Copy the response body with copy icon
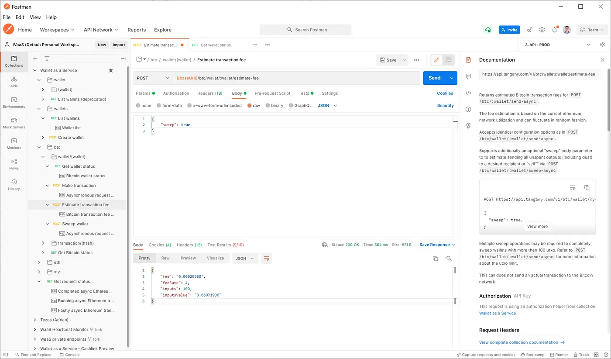Viewport: 611px width, 359px height. point(435,259)
